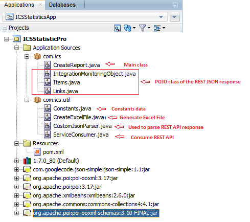The image size is (250, 222).
Task: Click the commons-collections4 jar library icon
Action: 27,204
